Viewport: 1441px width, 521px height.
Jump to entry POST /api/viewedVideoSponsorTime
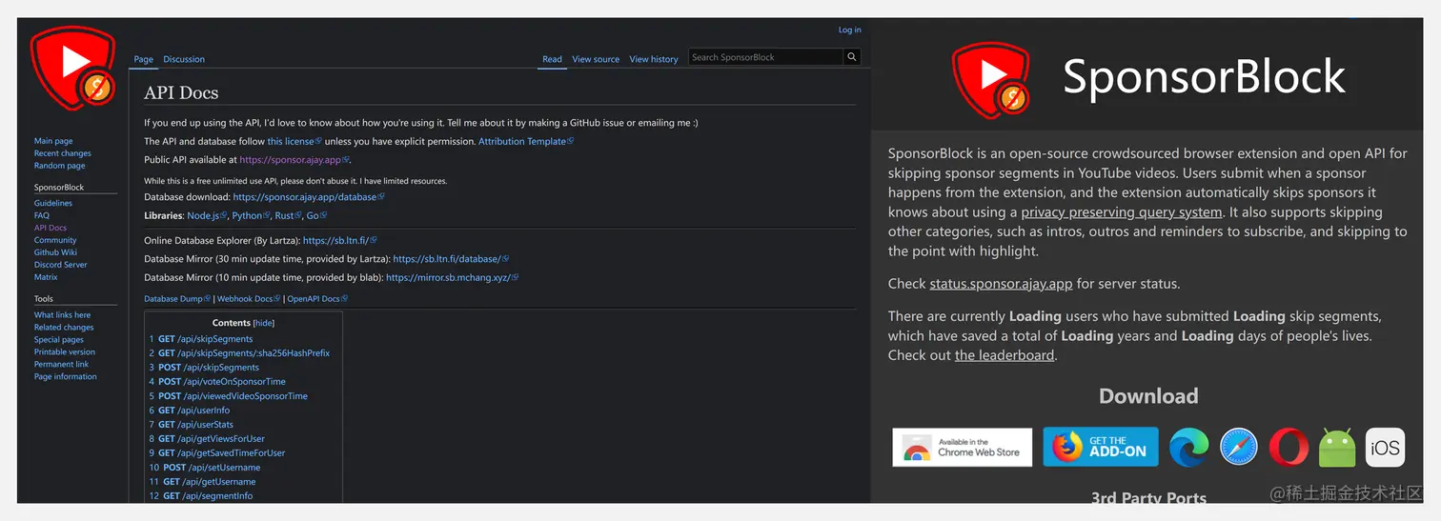228,396
